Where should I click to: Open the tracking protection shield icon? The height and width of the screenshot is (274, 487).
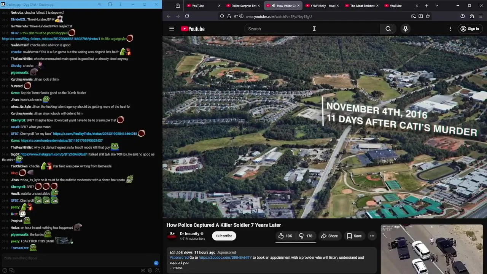point(222,16)
